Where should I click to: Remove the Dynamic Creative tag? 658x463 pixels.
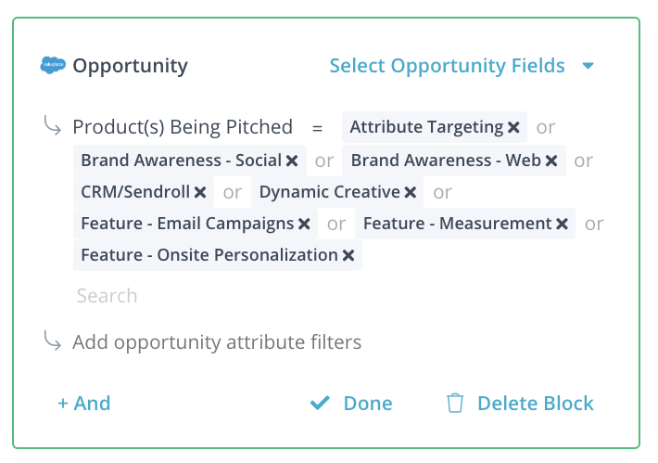click(411, 192)
